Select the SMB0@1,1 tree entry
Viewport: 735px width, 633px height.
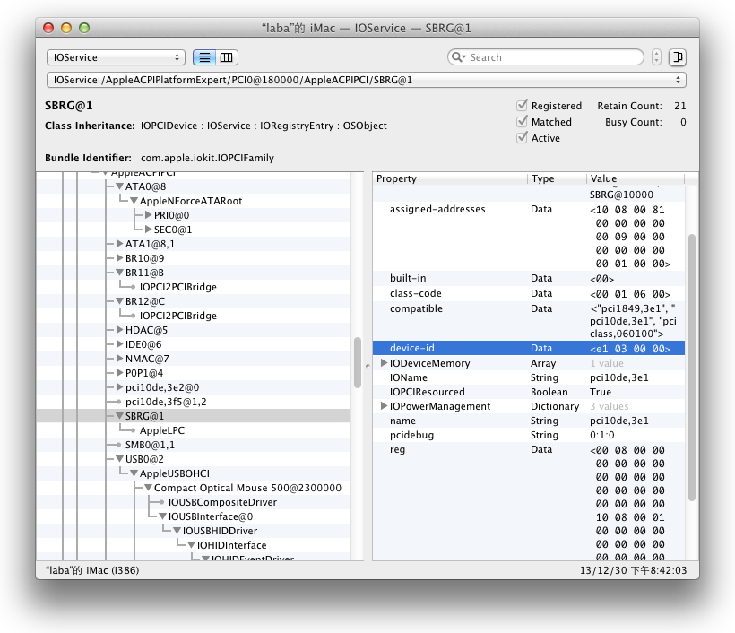(x=150, y=445)
